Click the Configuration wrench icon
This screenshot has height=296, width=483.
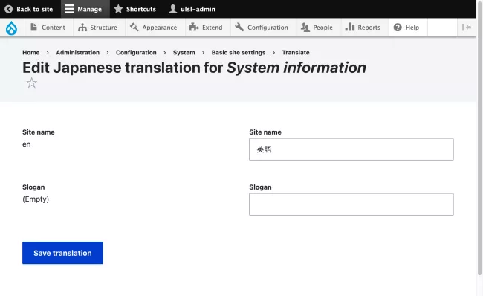pos(239,27)
